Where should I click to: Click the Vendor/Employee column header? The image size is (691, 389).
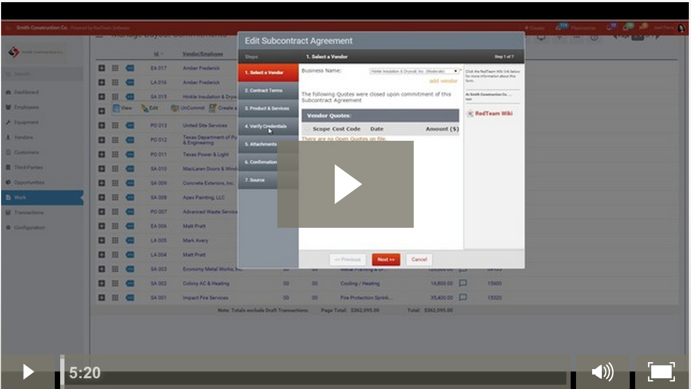click(201, 54)
